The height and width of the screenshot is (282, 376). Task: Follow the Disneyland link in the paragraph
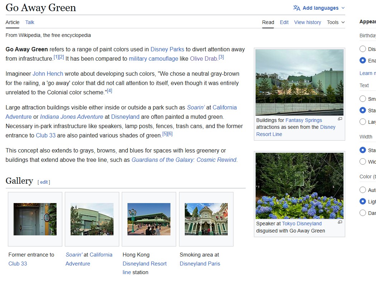point(125,117)
